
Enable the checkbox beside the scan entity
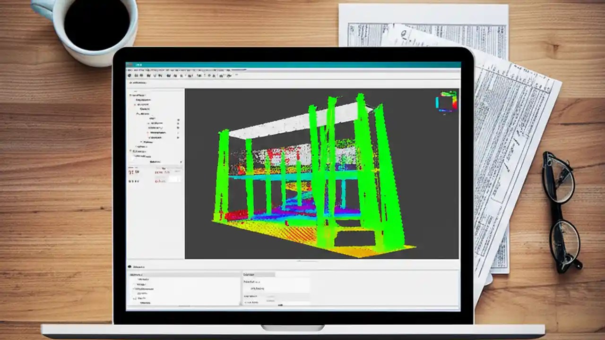149,123
